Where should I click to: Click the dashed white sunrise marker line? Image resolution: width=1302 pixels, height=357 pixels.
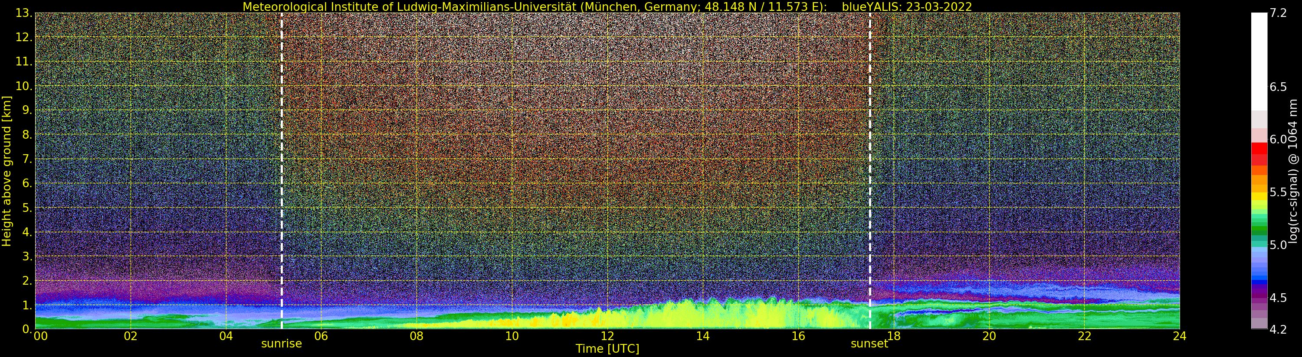point(282,171)
